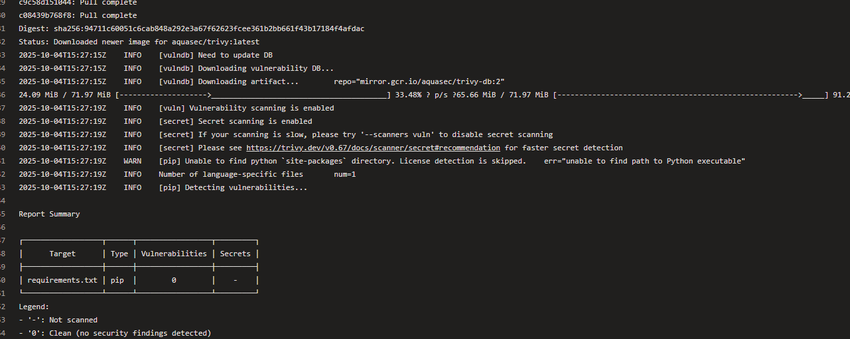The height and width of the screenshot is (339, 850).
Task: Click the sha256 digest line
Action: [x=191, y=28]
